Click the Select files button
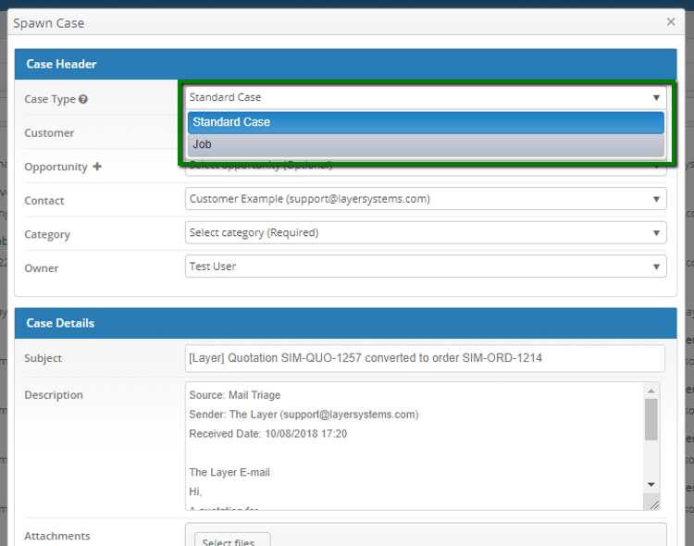 pos(232,540)
